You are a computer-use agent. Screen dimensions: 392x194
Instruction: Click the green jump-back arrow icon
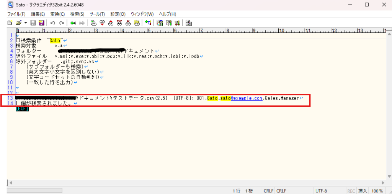point(73,23)
